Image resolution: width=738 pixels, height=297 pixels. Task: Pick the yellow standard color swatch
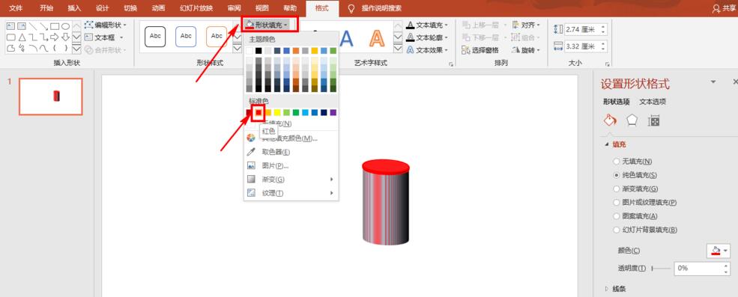pyautogui.click(x=277, y=112)
